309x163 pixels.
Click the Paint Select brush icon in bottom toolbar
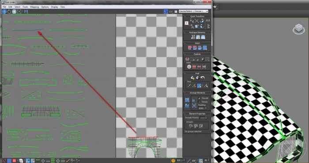[x=68, y=161]
